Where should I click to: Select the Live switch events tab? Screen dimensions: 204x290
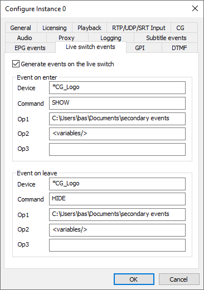tap(91, 47)
